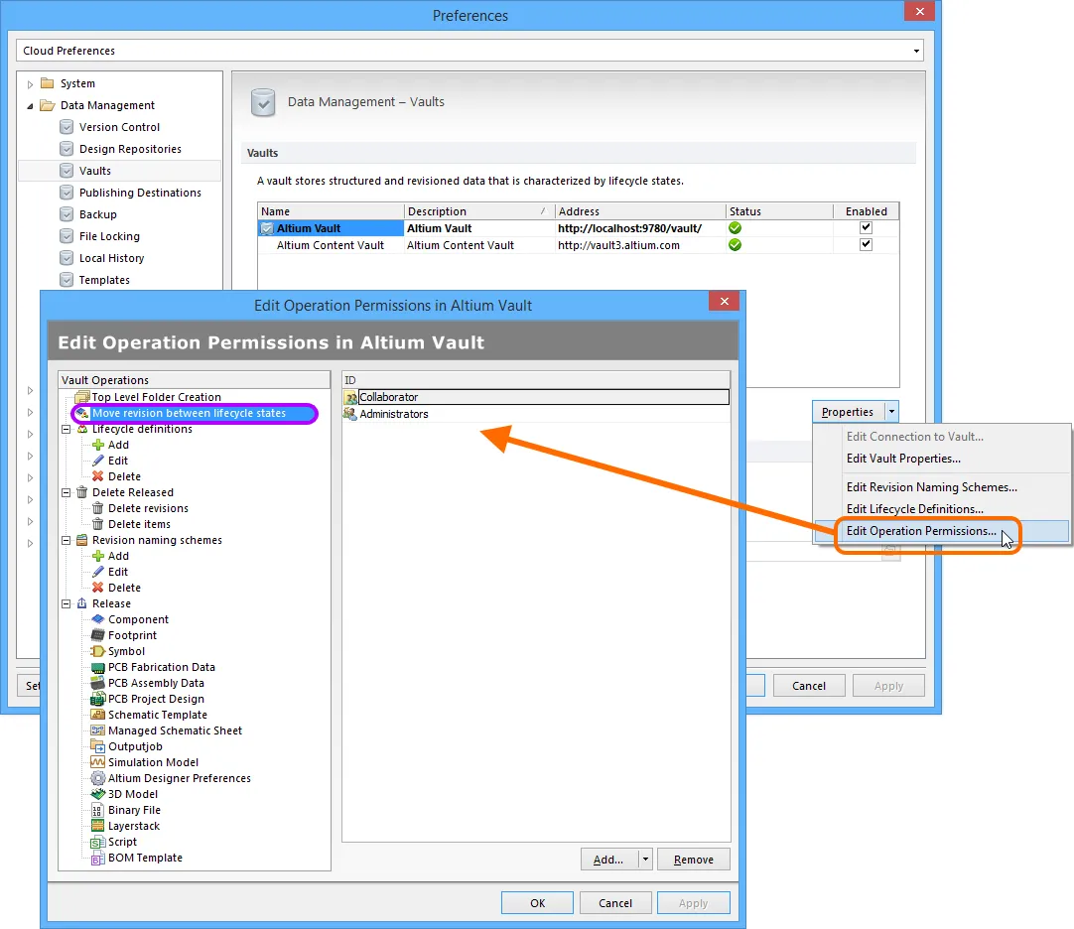
Task: Select Version Control in Preferences tree
Action: pyautogui.click(x=119, y=127)
